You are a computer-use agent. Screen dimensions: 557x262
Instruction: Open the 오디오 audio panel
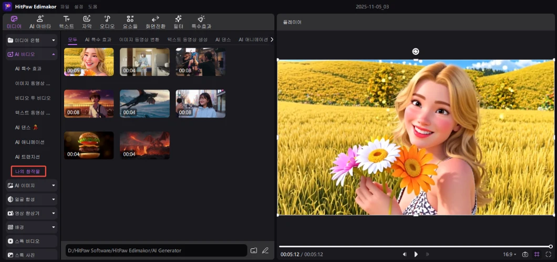click(x=107, y=21)
